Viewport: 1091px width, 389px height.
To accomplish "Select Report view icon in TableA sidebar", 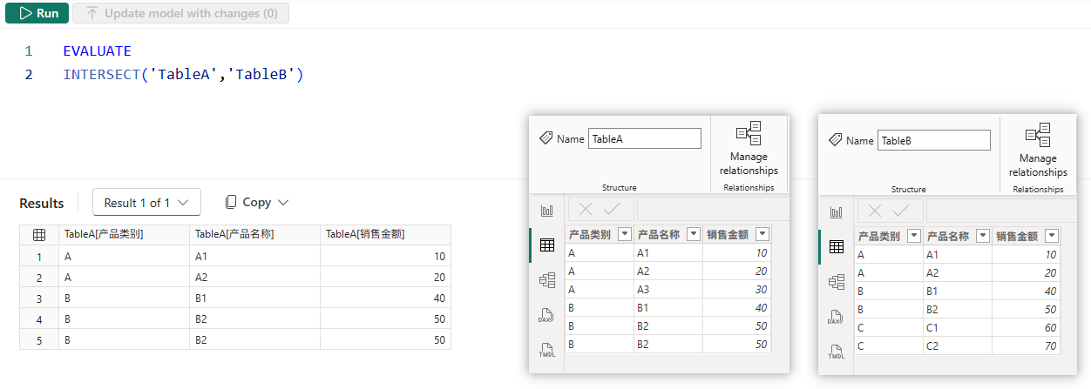I will click(x=547, y=210).
